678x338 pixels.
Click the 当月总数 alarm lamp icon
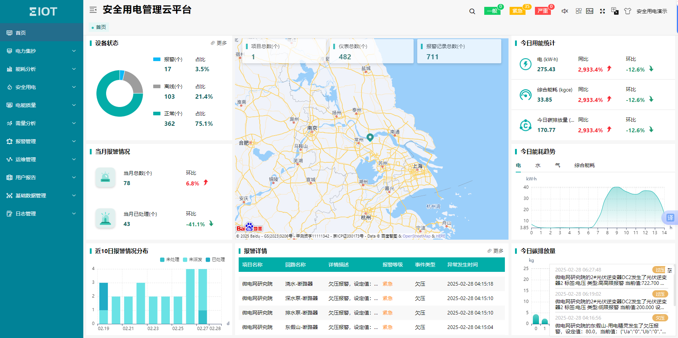click(105, 177)
